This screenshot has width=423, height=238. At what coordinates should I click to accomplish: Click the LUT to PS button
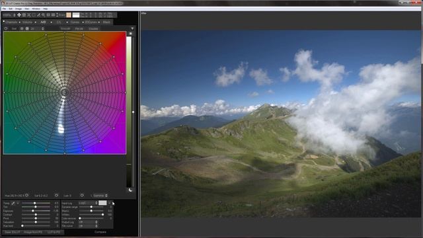[x=54, y=232]
